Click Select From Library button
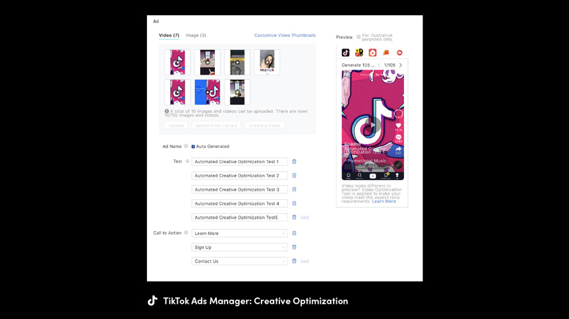 (216, 125)
